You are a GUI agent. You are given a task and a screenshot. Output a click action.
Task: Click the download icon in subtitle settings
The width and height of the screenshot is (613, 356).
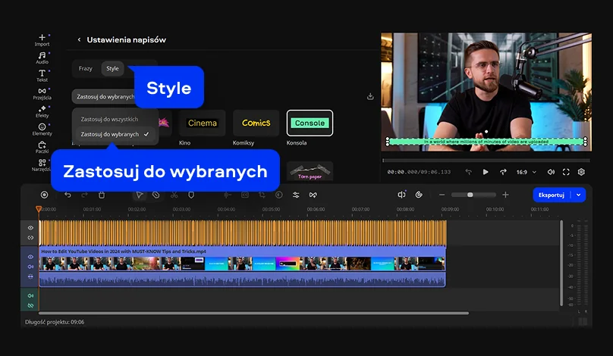tap(370, 96)
